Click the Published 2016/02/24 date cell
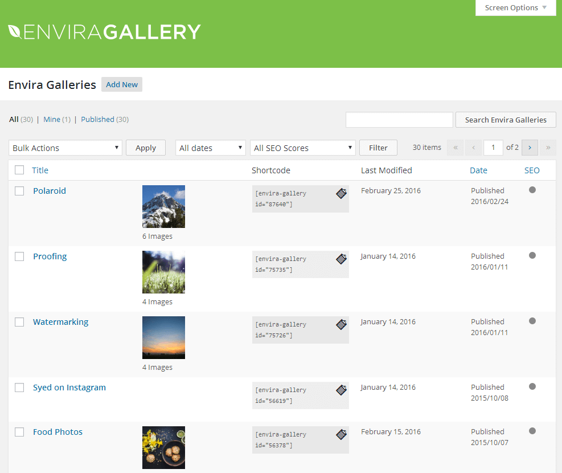Screen dimensions: 562x473 [490, 196]
